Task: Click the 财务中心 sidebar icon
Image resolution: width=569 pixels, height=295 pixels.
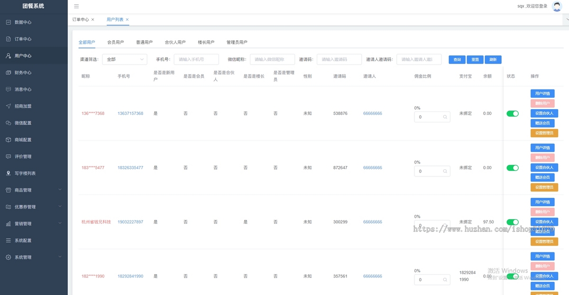Action: pyautogui.click(x=8, y=73)
